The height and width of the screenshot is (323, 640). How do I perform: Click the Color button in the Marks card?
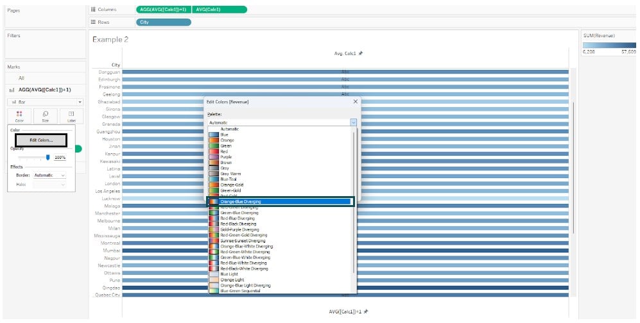tap(19, 116)
